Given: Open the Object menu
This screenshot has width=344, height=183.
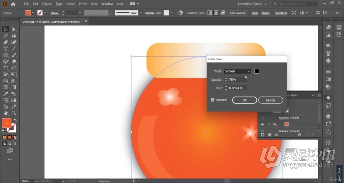Looking at the screenshot, I should 47,4.
